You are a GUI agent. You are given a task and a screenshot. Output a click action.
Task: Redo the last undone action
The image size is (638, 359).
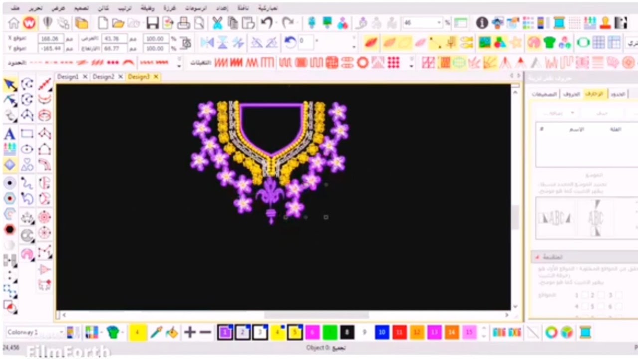tap(288, 23)
